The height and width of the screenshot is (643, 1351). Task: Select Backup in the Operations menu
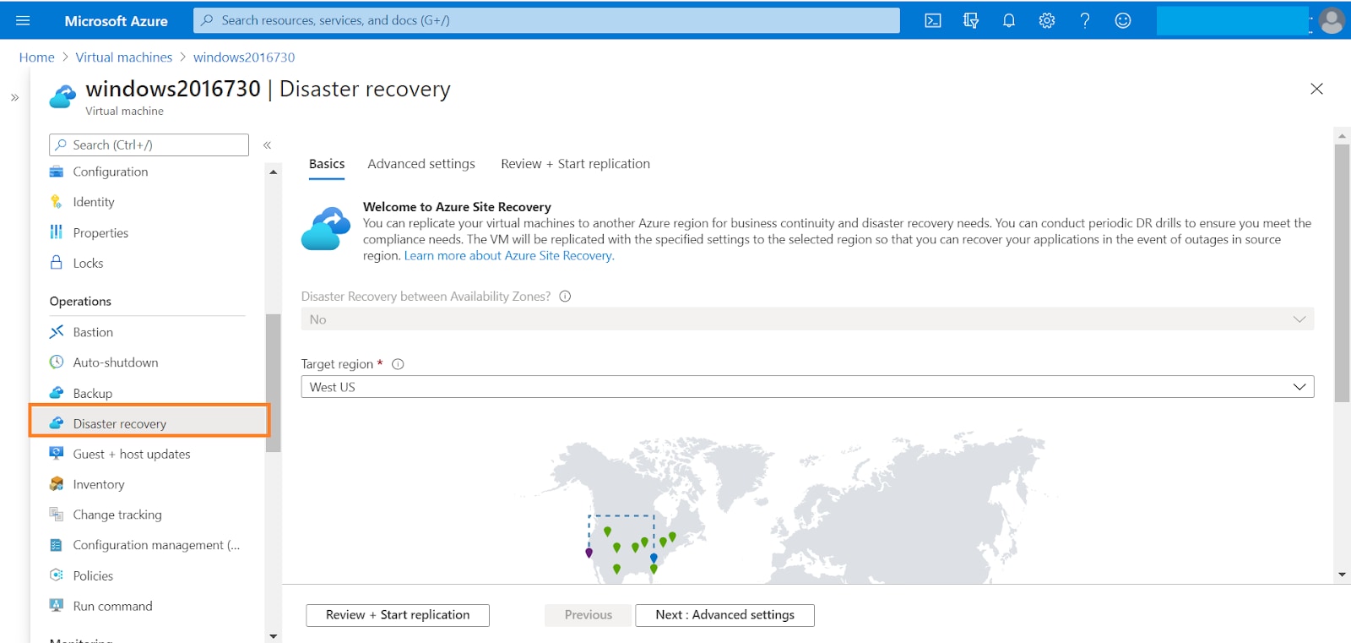coord(92,394)
